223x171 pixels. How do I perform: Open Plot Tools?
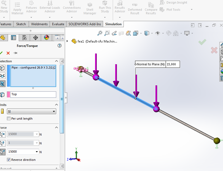tap(170, 10)
